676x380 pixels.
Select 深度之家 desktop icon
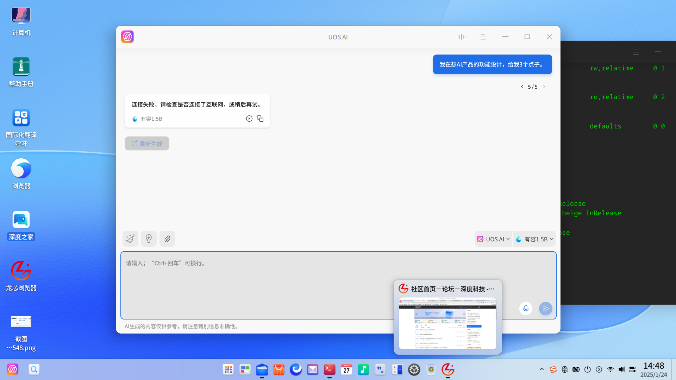(x=21, y=226)
